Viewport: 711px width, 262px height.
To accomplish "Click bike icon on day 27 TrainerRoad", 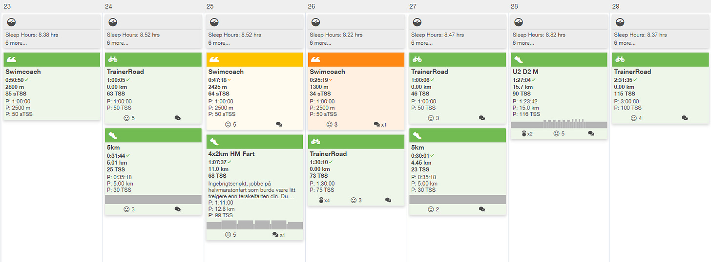I will 417,59.
